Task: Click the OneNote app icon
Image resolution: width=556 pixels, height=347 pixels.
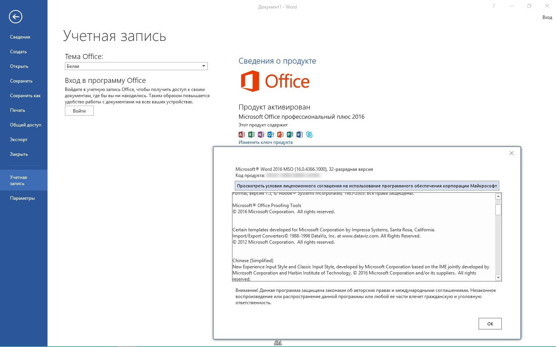Action: [x=261, y=135]
